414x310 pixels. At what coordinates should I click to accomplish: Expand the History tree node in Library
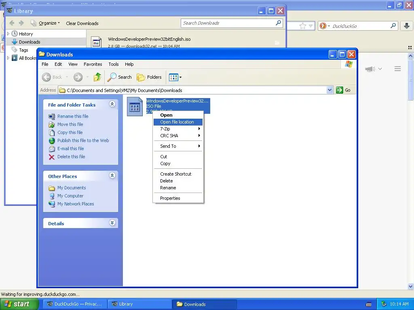pos(8,34)
